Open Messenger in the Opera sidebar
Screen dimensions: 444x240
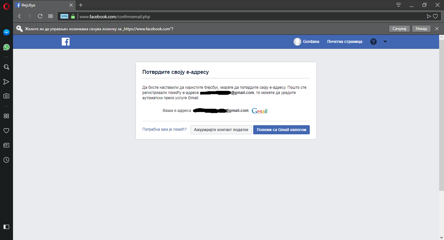(x=7, y=33)
